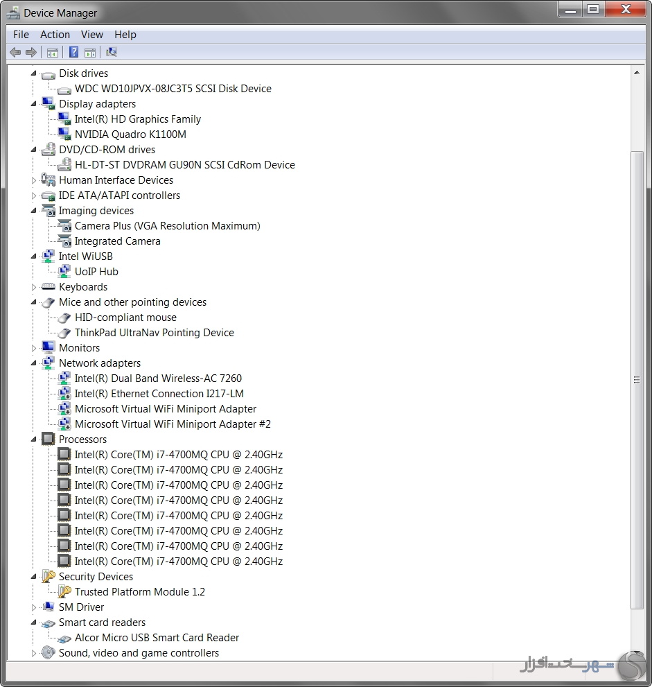This screenshot has height=687, width=652.
Task: Expand the Human Interface Devices node
Action: pyautogui.click(x=34, y=180)
